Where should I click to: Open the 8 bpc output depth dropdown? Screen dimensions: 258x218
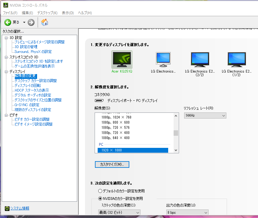point(187,213)
